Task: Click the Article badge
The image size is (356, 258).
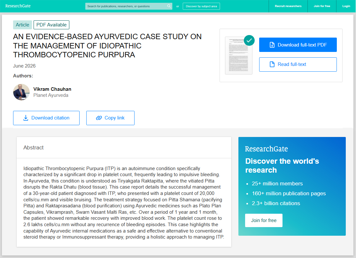Action: click(22, 25)
